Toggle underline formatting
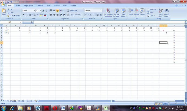187x111 pixels. click(x=30, y=15)
